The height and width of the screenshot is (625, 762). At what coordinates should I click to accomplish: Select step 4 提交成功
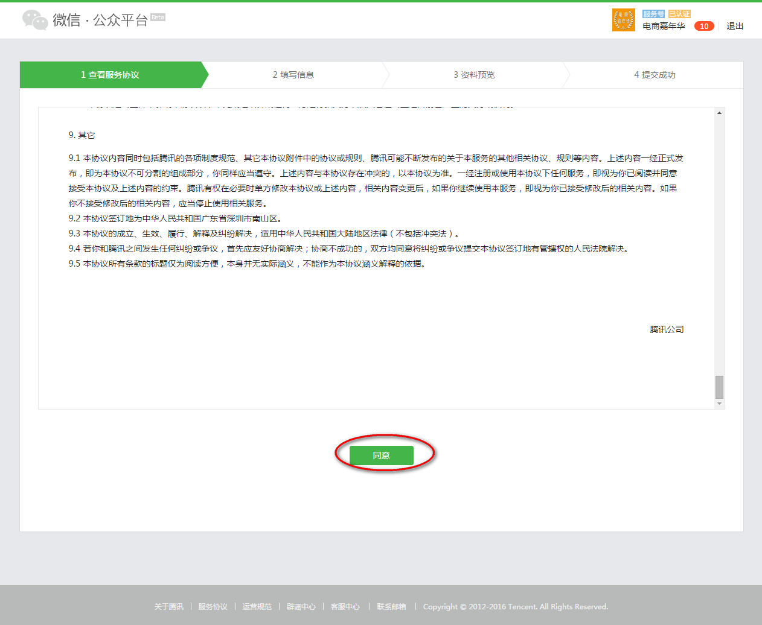click(x=655, y=75)
